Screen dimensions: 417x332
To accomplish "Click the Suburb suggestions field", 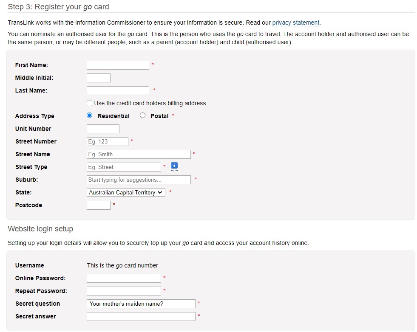I will point(139,180).
